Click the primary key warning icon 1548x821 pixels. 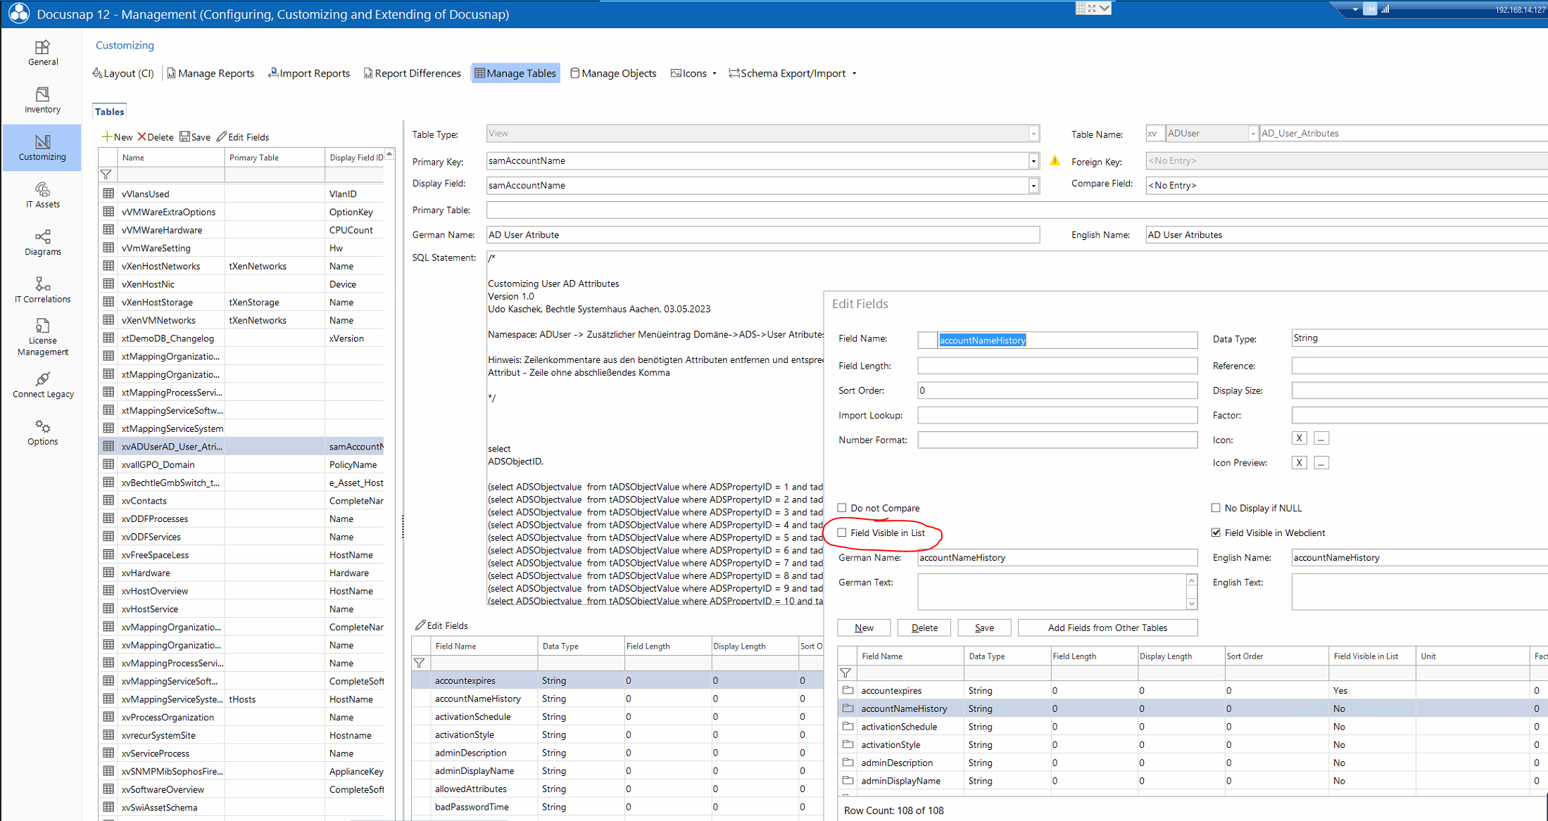click(x=1055, y=161)
